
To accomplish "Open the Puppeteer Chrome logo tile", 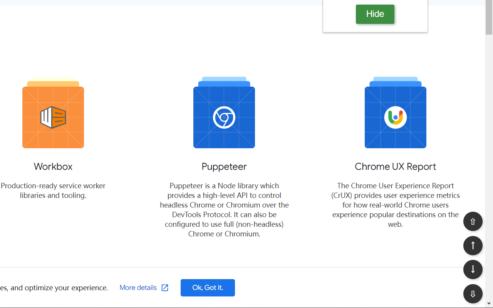I will [224, 113].
